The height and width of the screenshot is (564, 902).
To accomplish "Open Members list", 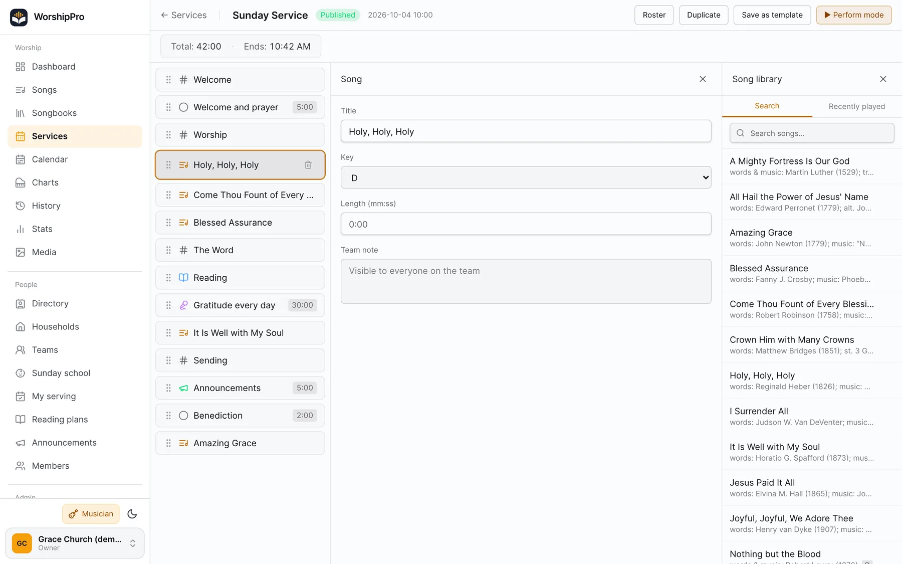I will [75, 466].
